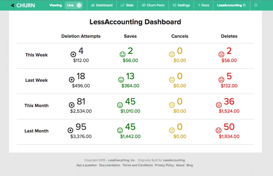Image resolution: width=273 pixels, height=176 pixels.
Task: Click Last Month saves smiley icon
Action: pos(120,130)
